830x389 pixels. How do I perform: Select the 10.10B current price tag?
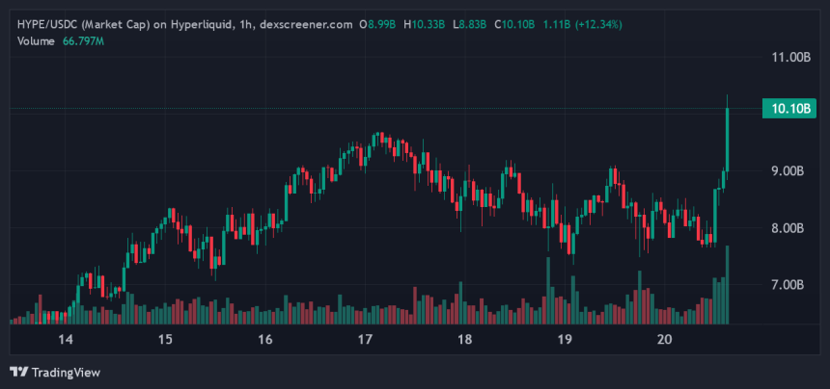pyautogui.click(x=788, y=109)
